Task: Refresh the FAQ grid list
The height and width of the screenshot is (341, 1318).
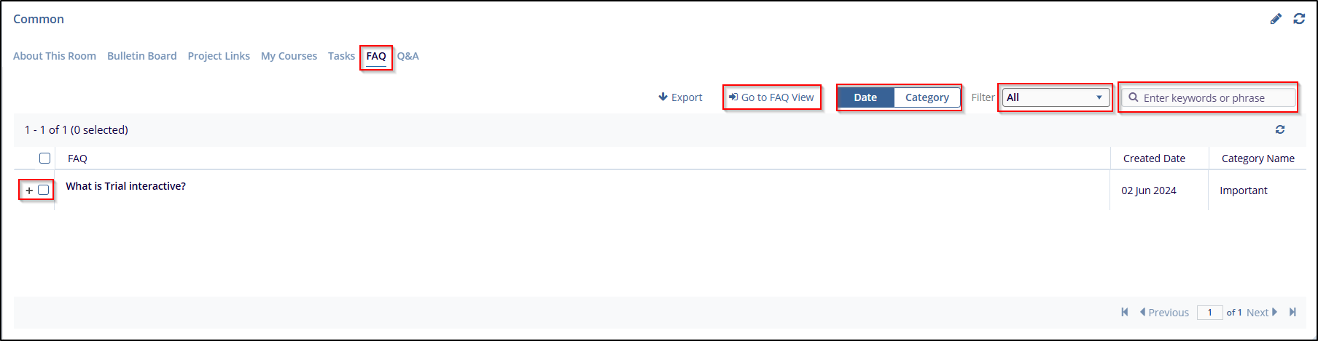Action: pyautogui.click(x=1280, y=129)
